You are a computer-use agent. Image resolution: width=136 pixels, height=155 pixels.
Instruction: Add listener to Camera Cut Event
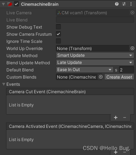[116, 117]
